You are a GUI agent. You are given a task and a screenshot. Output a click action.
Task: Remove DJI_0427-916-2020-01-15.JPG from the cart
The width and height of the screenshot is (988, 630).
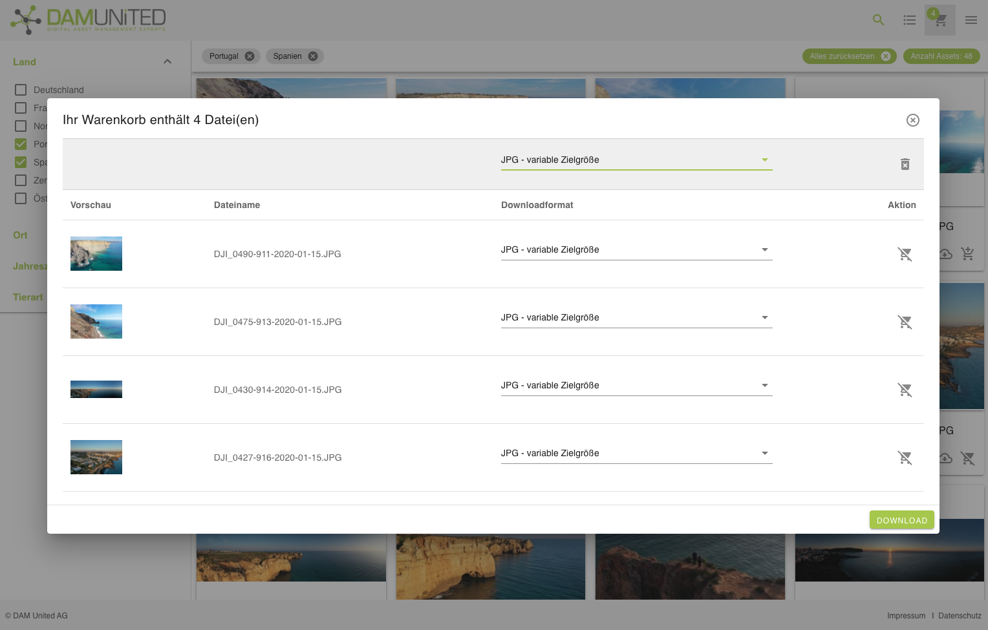905,457
